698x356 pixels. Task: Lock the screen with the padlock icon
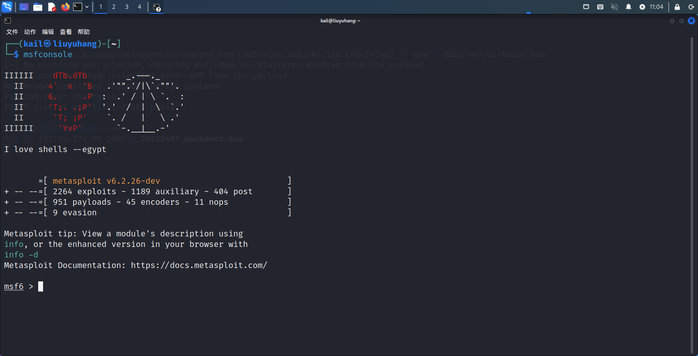677,7
